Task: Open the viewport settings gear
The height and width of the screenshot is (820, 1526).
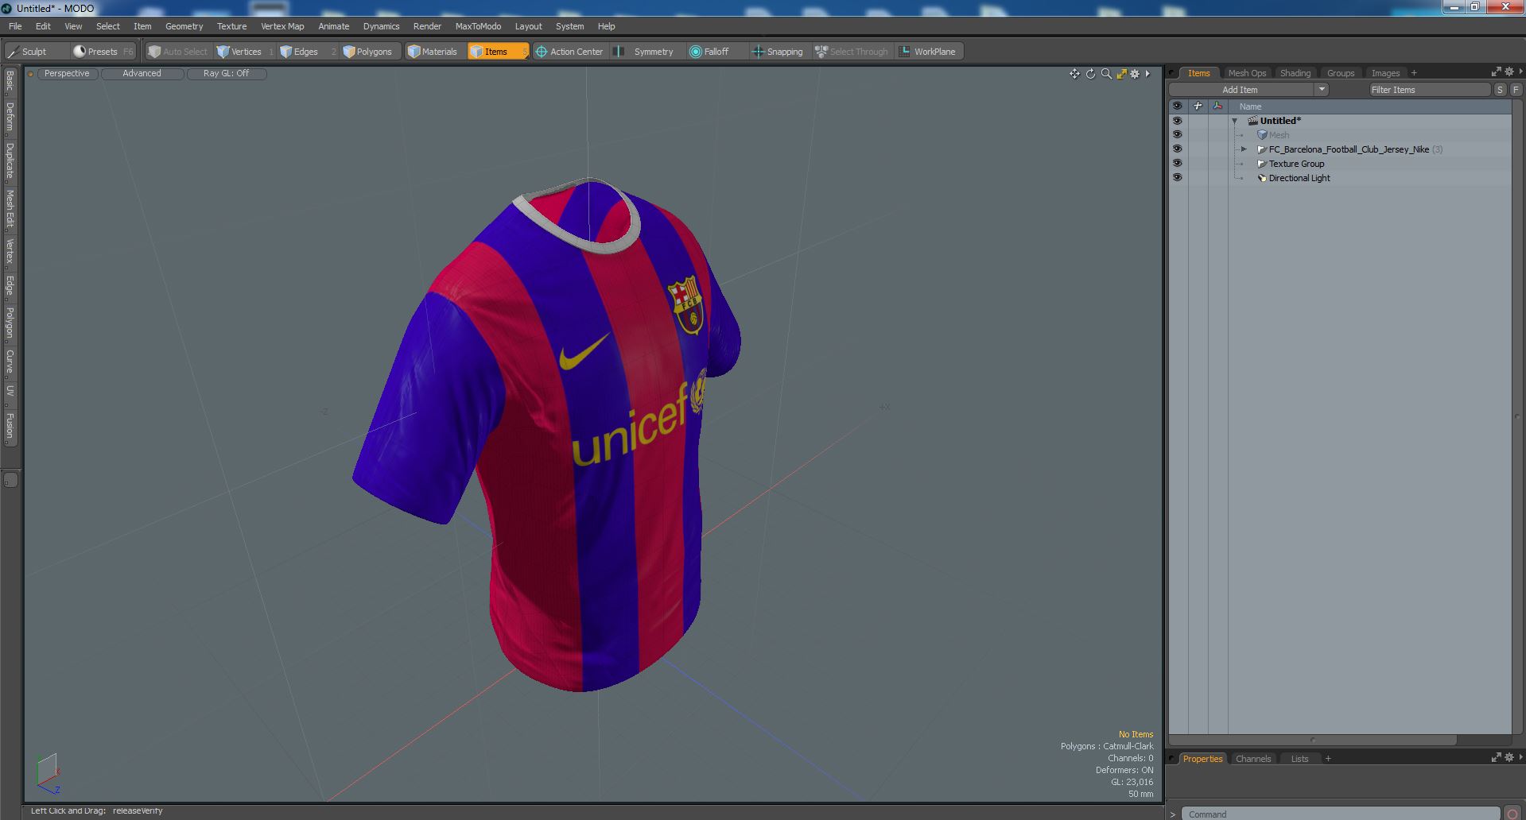Action: [1136, 74]
